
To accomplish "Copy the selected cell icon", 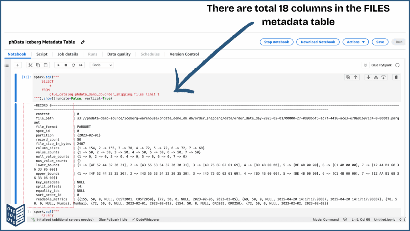I will point(38,65).
